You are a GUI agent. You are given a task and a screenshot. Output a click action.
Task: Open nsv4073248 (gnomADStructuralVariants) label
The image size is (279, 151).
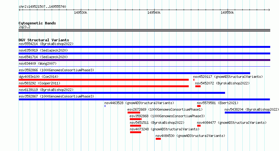165,129
